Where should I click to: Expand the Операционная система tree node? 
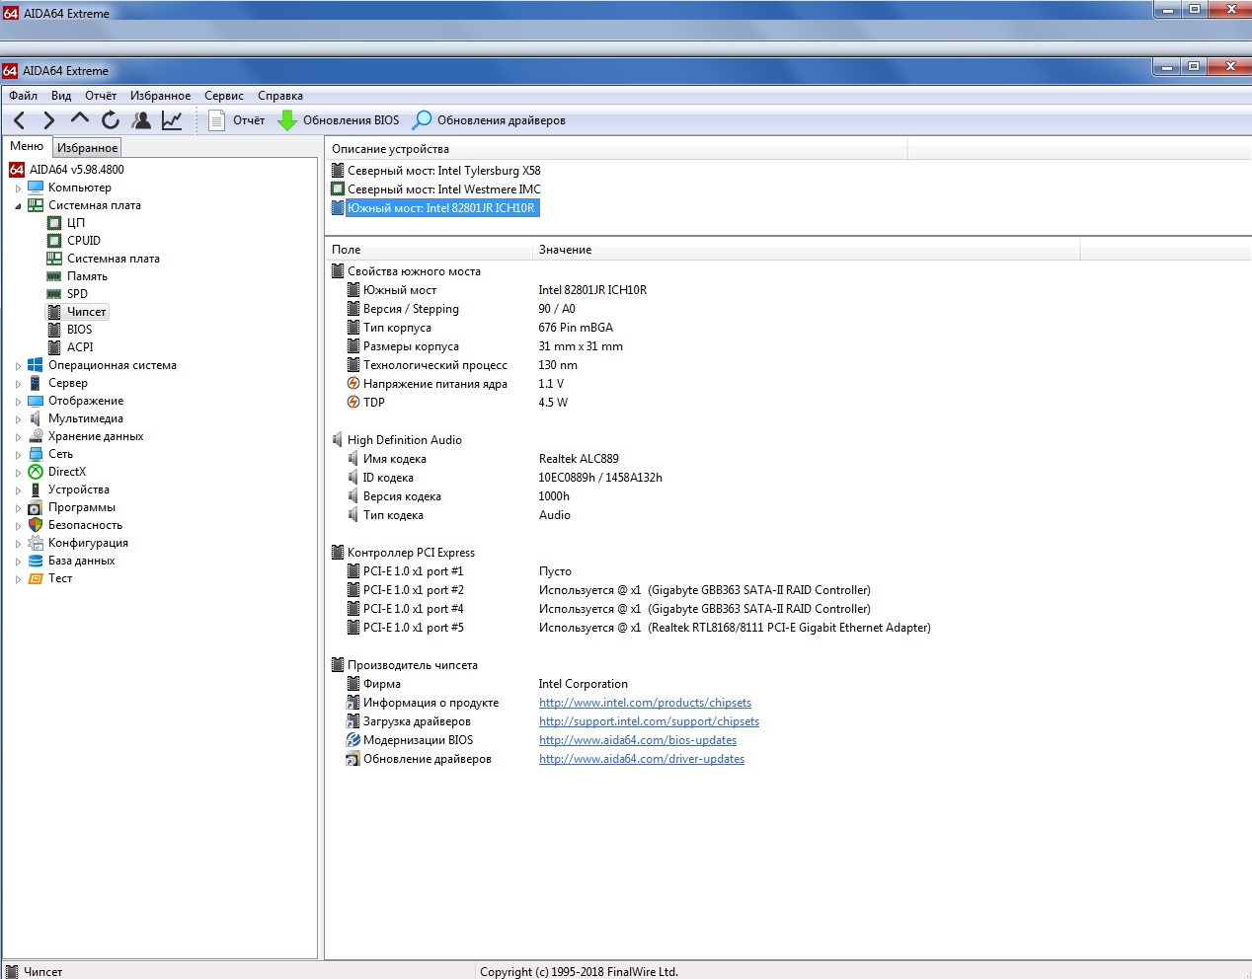(x=18, y=365)
